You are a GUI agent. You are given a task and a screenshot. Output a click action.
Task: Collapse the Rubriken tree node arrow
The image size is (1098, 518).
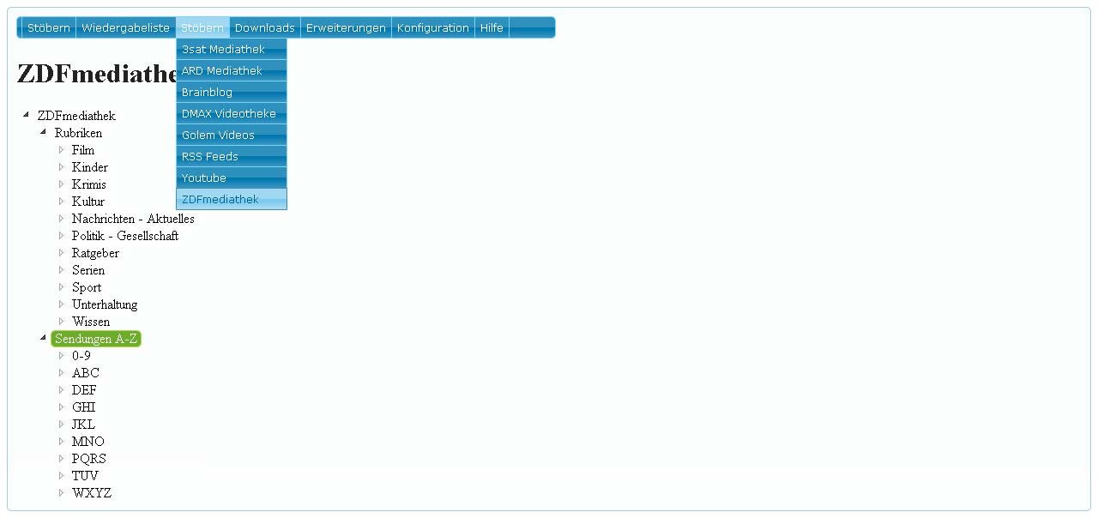click(x=44, y=133)
